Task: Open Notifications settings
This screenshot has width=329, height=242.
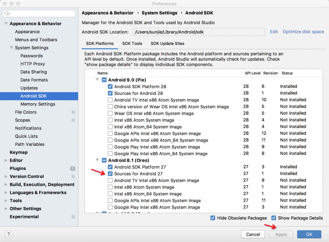Action: [28, 128]
